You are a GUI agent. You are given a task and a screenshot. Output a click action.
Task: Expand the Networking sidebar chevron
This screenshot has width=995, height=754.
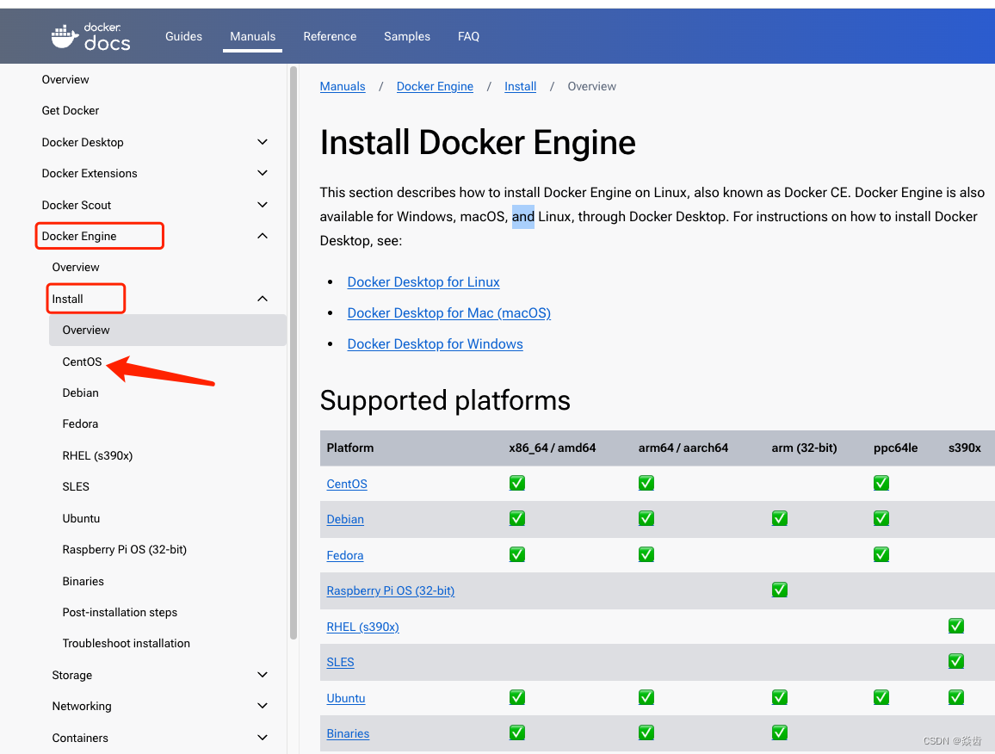tap(262, 706)
